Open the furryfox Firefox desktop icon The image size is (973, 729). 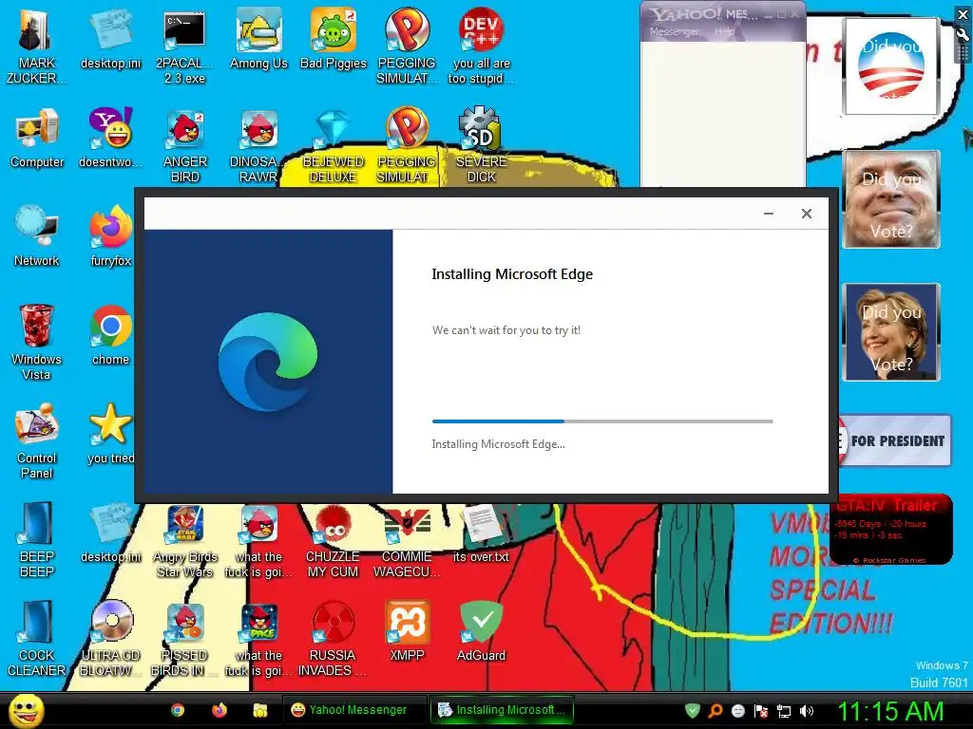click(x=110, y=236)
